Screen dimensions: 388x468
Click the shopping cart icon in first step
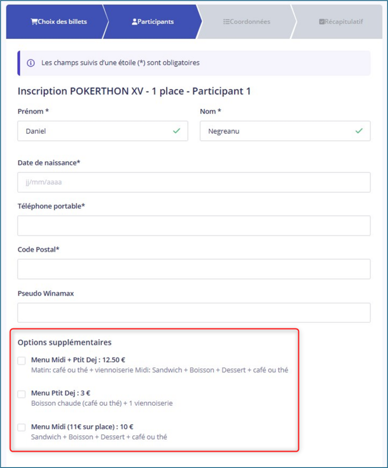coord(34,21)
